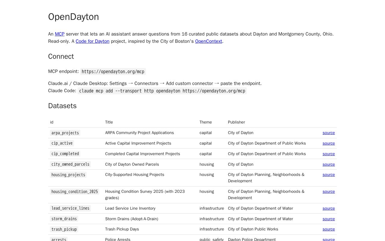Click the City-Supported Housing Projects title

point(135,175)
